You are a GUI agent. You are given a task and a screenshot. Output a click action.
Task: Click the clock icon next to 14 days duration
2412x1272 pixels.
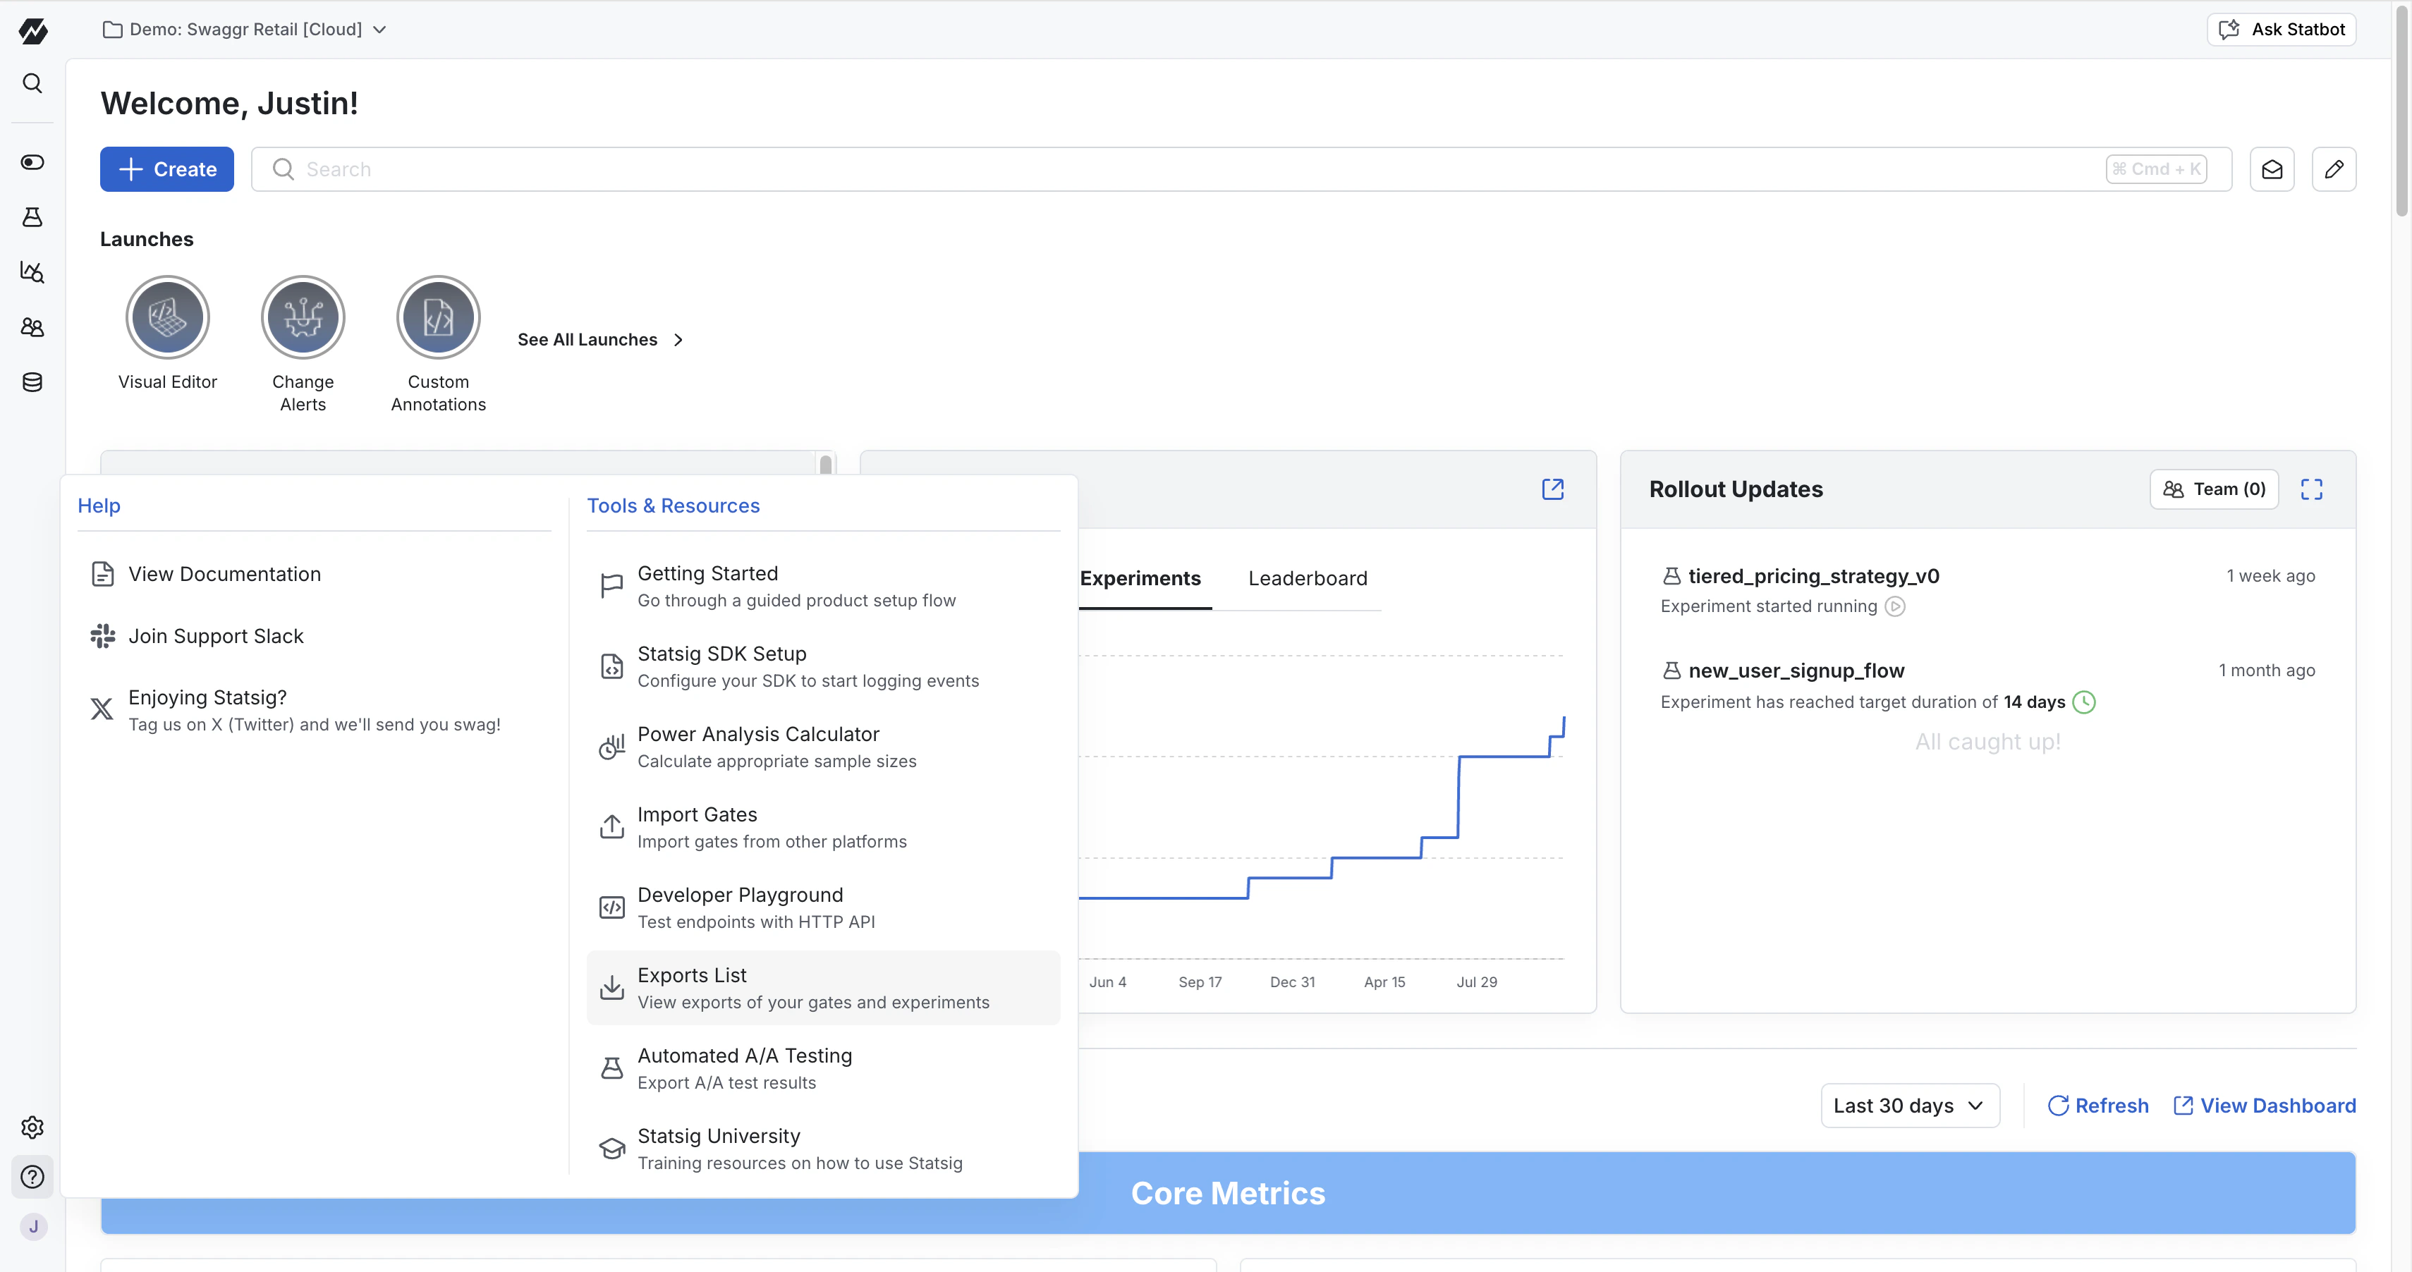pos(2085,701)
